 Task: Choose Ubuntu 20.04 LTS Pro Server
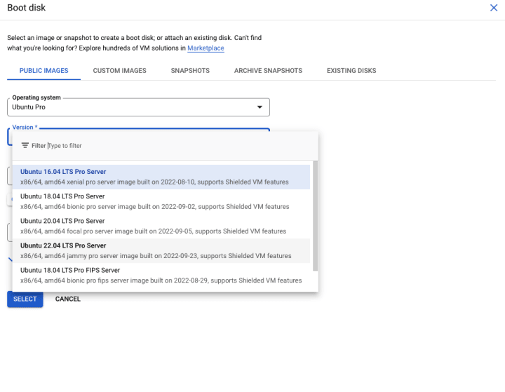tap(161, 226)
